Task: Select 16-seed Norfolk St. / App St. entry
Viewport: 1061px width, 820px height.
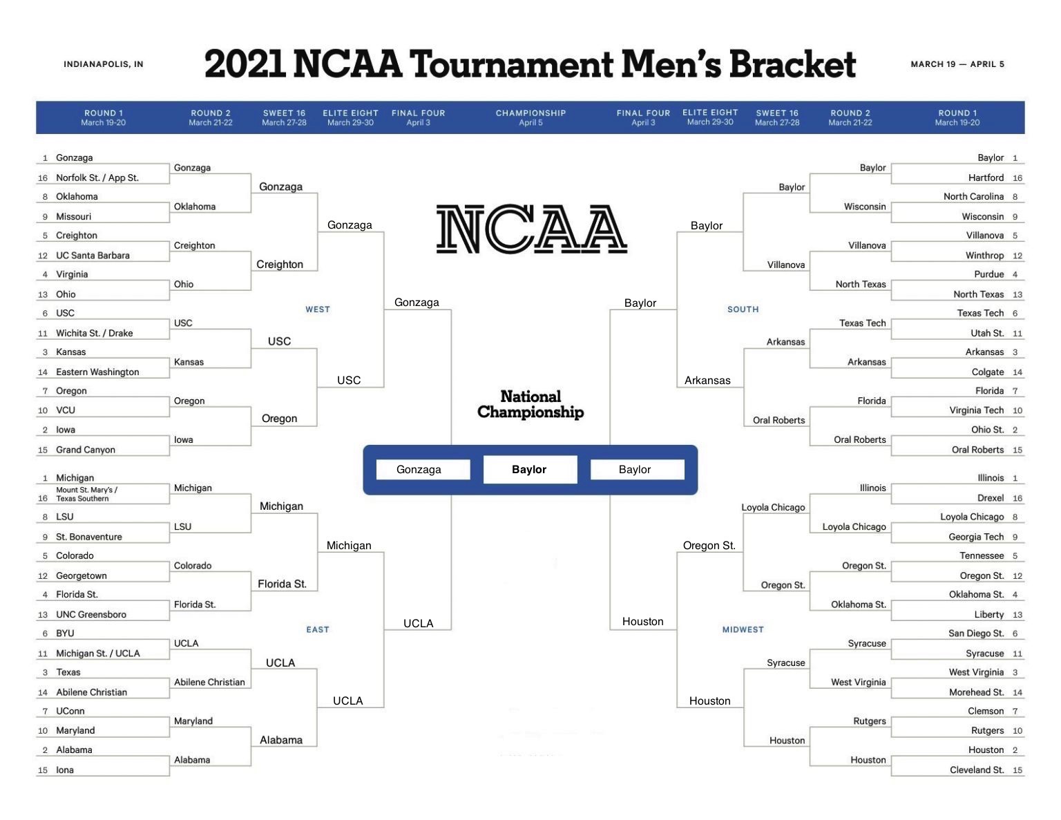Action: coord(97,178)
